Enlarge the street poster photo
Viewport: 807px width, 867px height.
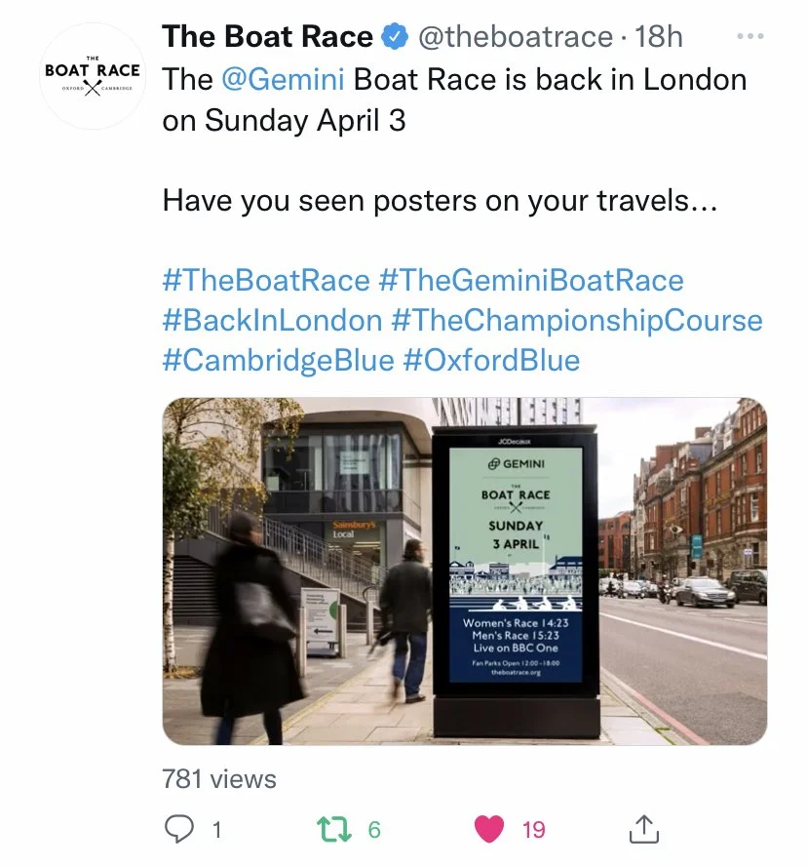coord(464,571)
